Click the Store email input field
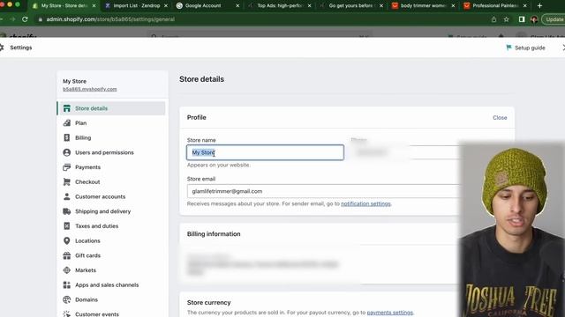565x317 pixels. pyautogui.click(x=323, y=191)
